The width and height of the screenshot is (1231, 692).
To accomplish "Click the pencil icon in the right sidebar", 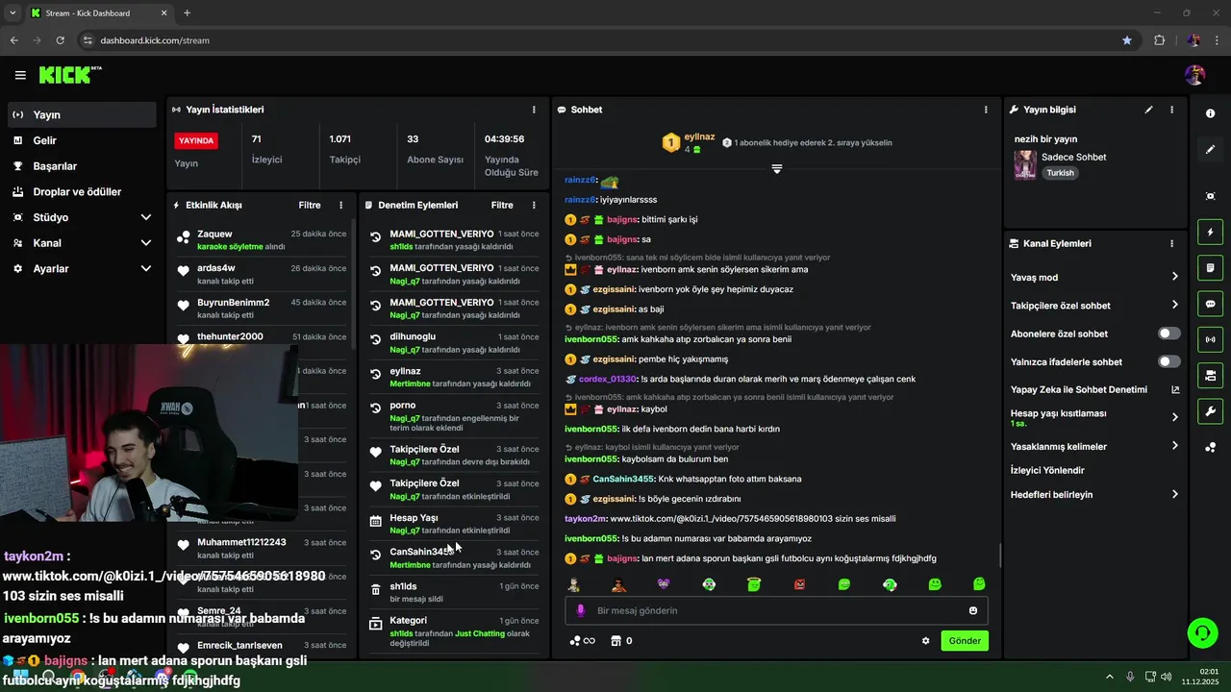I will pos(1210,150).
